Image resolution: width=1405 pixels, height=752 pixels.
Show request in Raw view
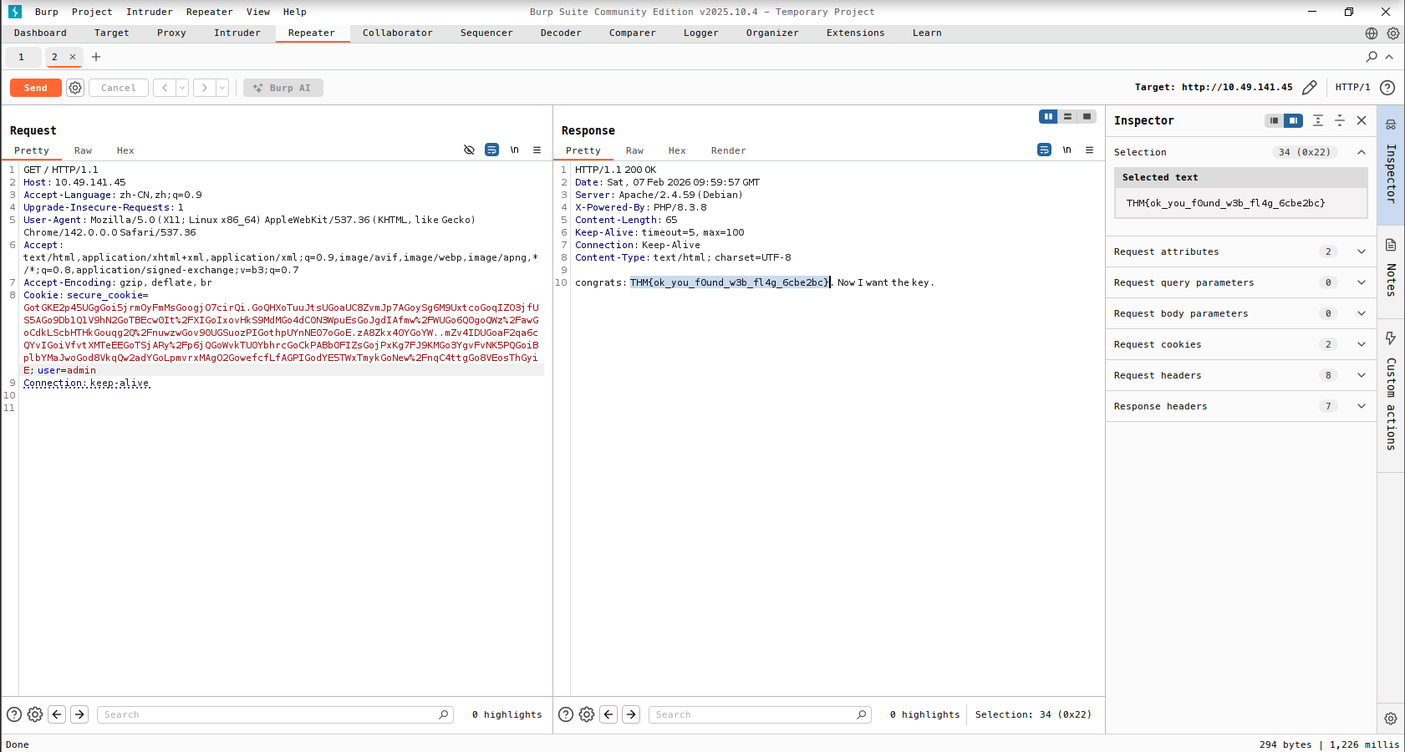click(83, 150)
